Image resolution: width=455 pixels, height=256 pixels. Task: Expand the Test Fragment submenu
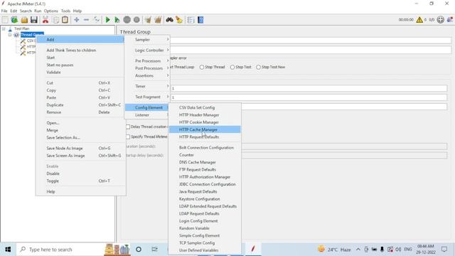click(x=147, y=97)
